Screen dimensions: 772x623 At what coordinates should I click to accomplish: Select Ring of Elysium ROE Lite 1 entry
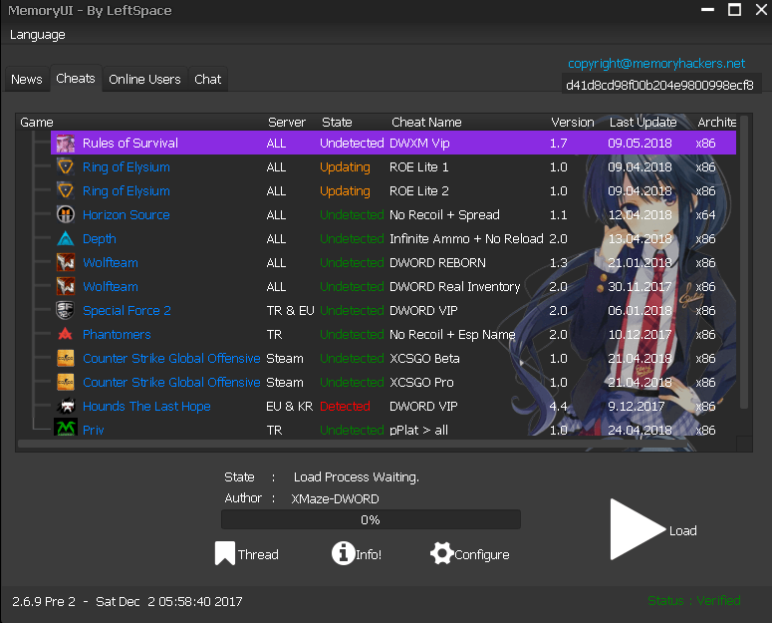pos(393,166)
